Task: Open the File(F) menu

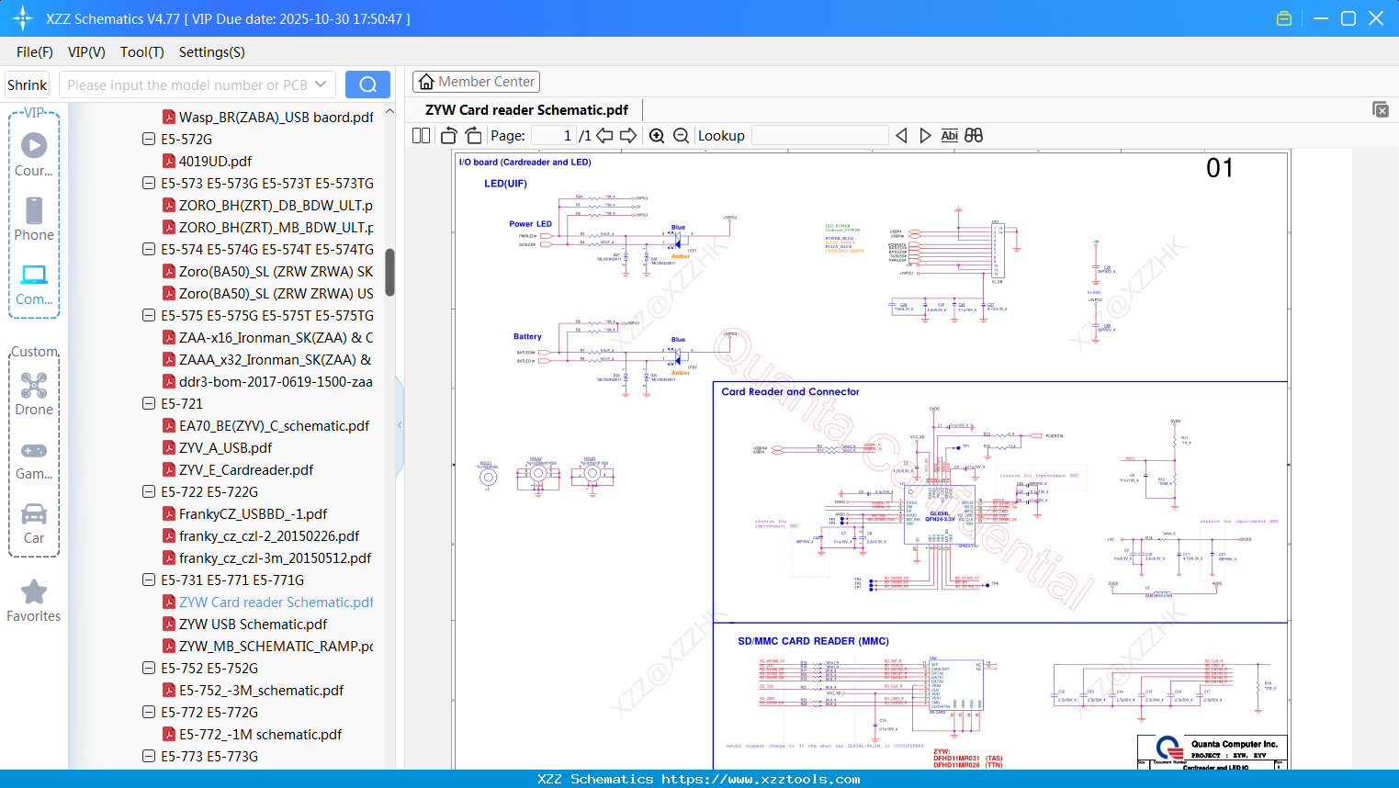Action: (35, 52)
